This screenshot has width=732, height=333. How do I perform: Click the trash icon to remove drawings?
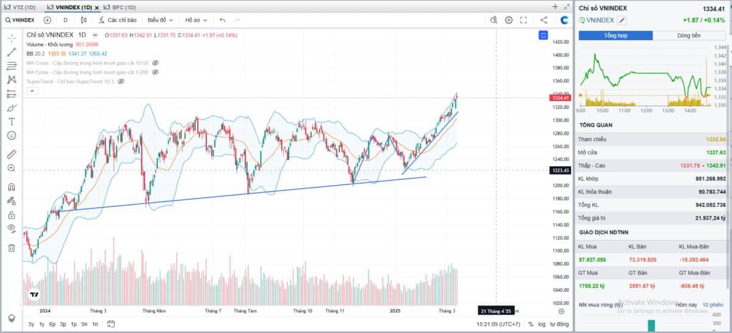click(12, 247)
